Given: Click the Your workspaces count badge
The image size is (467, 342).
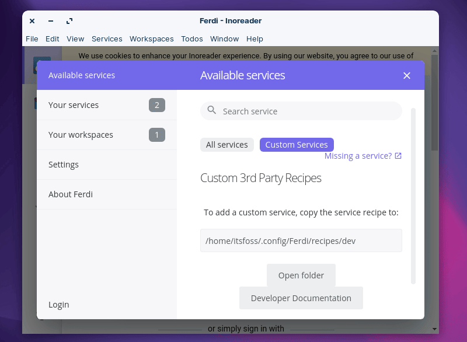Looking at the screenshot, I should pyautogui.click(x=156, y=135).
